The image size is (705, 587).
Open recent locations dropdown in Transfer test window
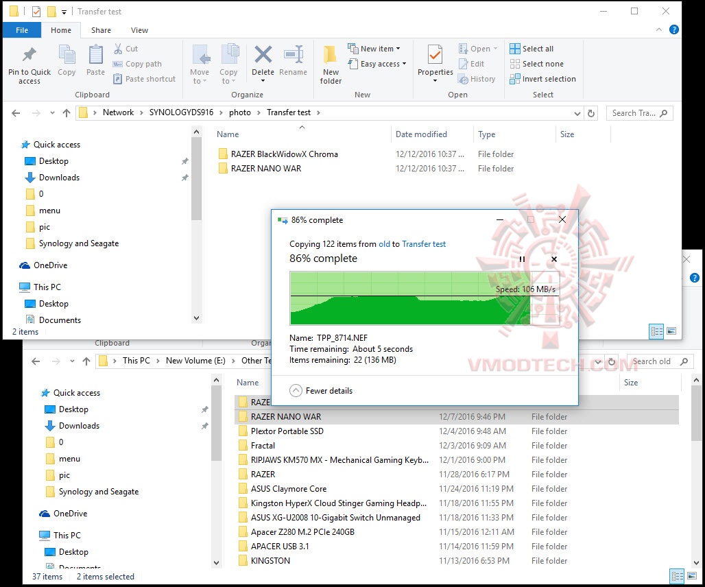pos(53,113)
